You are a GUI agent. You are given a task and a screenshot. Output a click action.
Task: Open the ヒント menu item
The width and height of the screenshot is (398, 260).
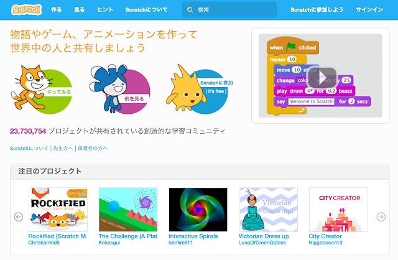[x=105, y=10]
